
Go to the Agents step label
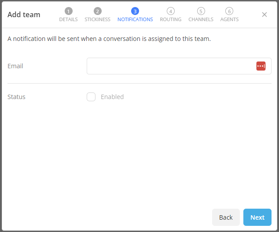229,19
